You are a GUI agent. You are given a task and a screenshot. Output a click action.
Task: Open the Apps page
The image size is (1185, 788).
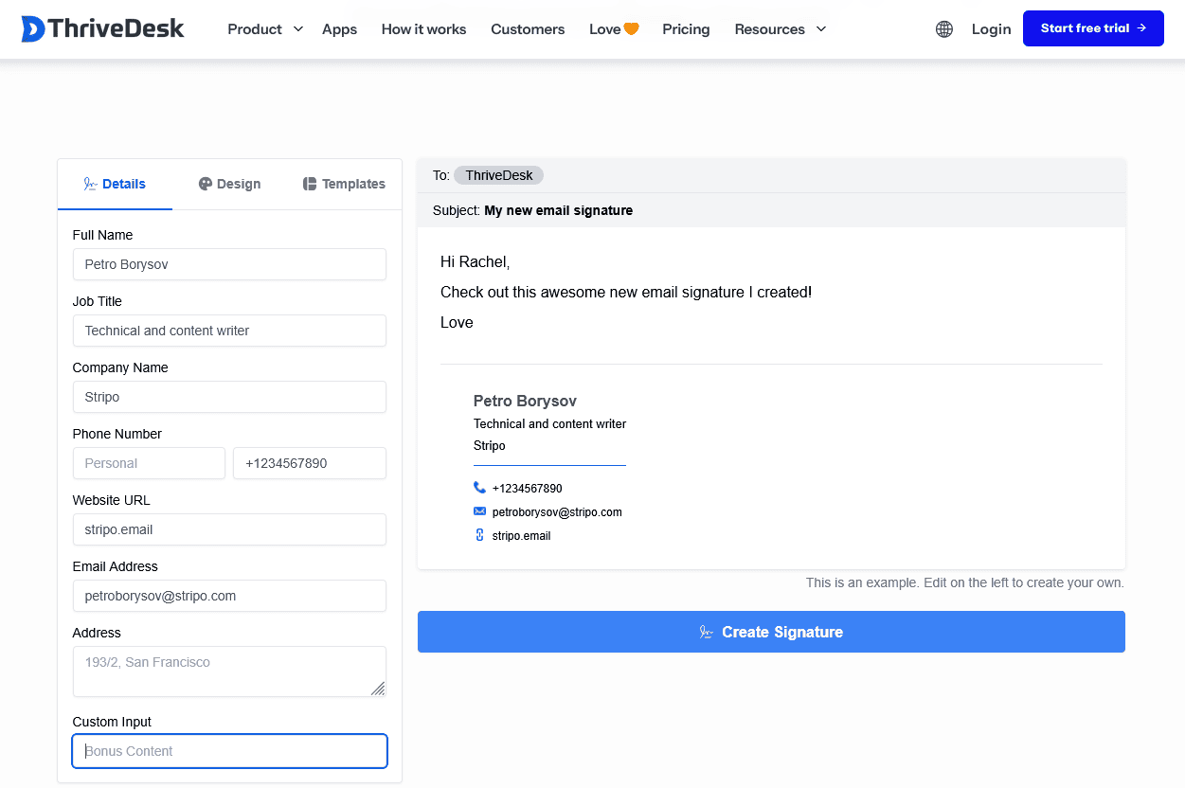339,29
